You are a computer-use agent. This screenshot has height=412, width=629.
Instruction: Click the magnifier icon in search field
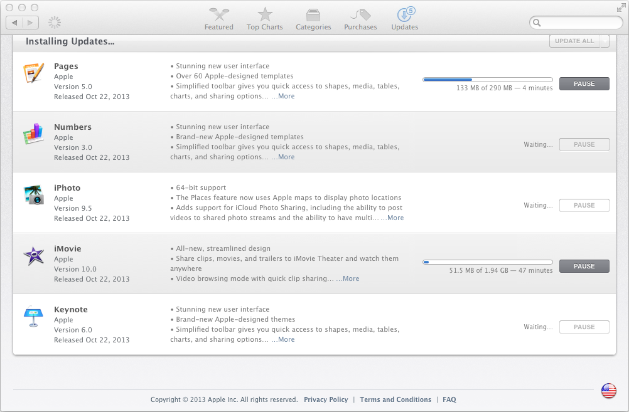pyautogui.click(x=537, y=23)
